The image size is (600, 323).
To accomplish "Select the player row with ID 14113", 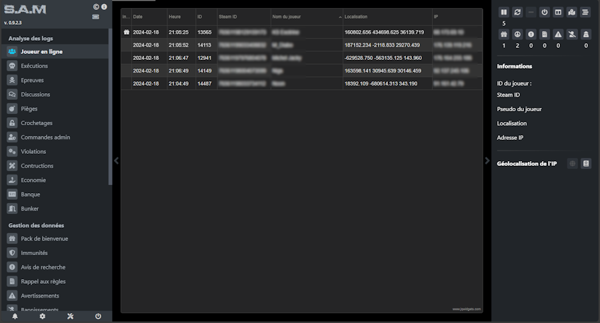I will pos(300,45).
